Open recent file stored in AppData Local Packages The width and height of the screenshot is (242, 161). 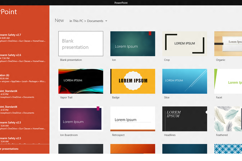pyautogui.click(x=23, y=78)
